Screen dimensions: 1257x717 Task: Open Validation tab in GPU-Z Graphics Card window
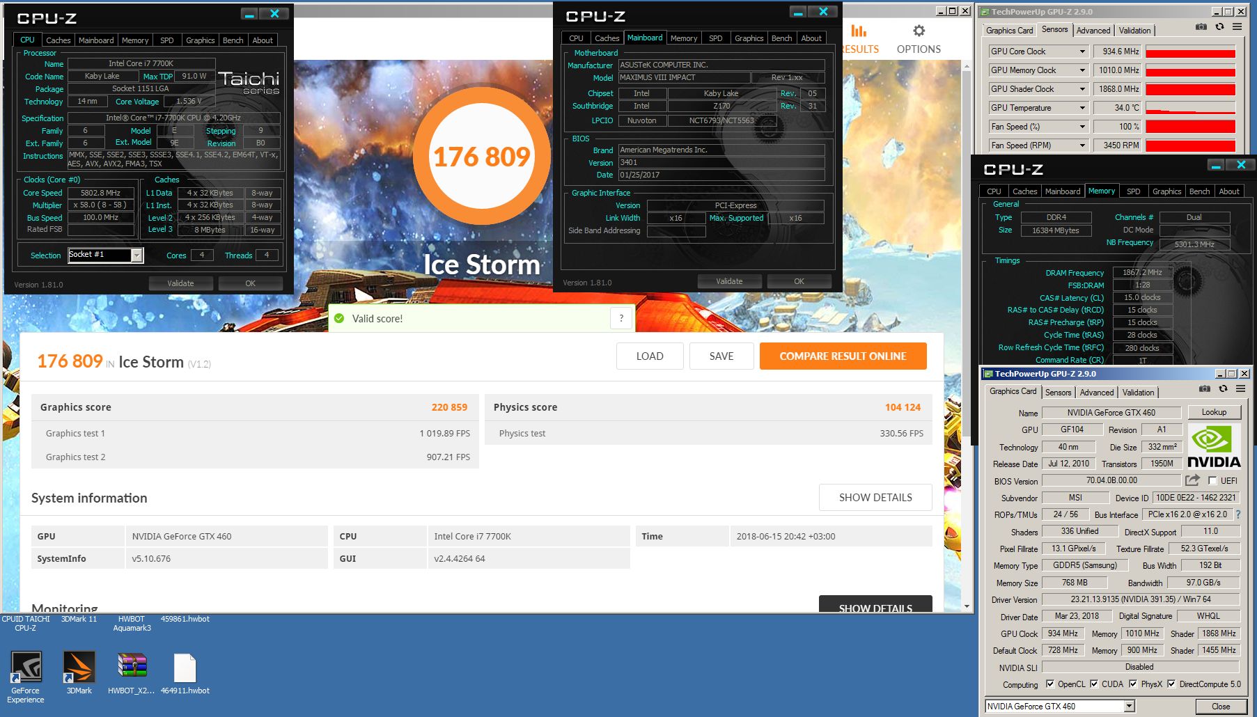point(1139,393)
